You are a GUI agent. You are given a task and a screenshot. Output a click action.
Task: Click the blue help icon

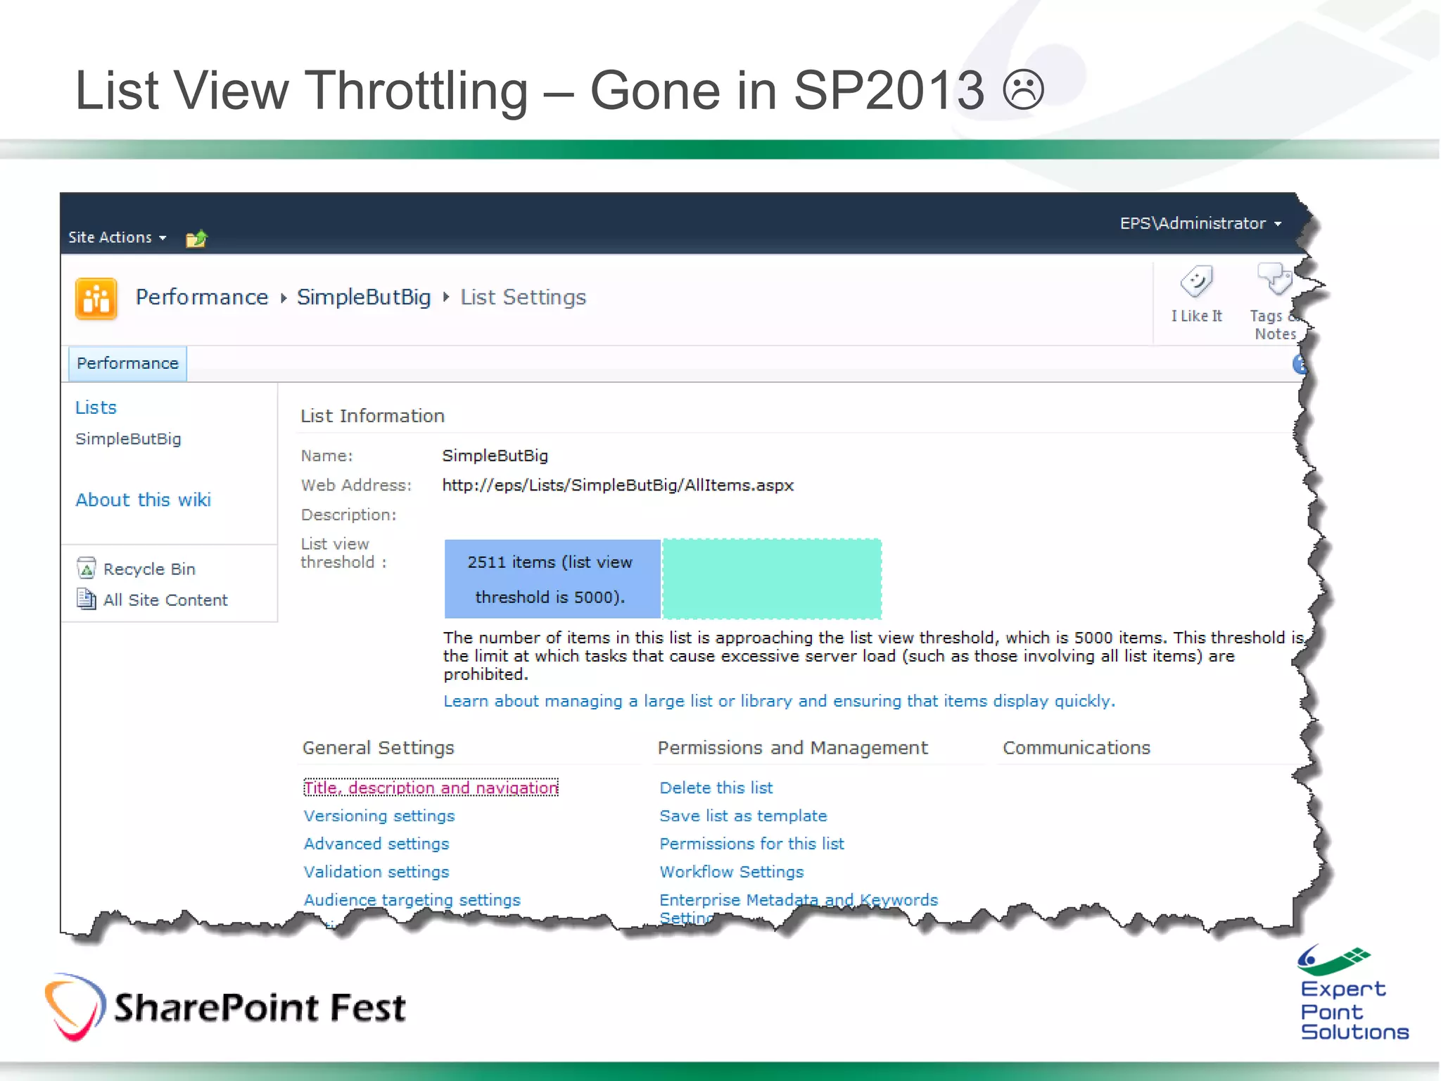point(1300,364)
